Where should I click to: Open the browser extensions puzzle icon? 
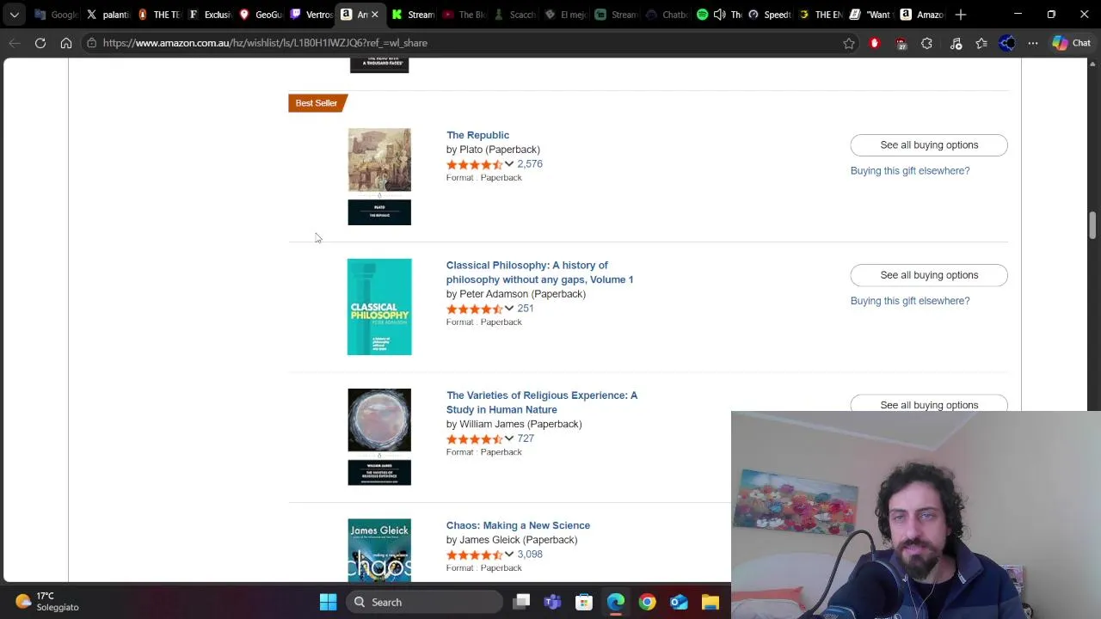coord(926,43)
